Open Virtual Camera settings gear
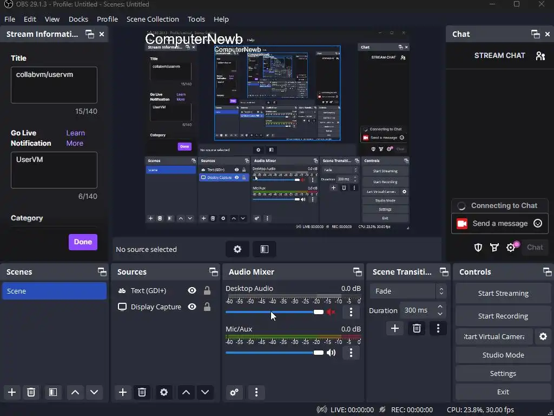This screenshot has height=416, width=554. pyautogui.click(x=543, y=336)
